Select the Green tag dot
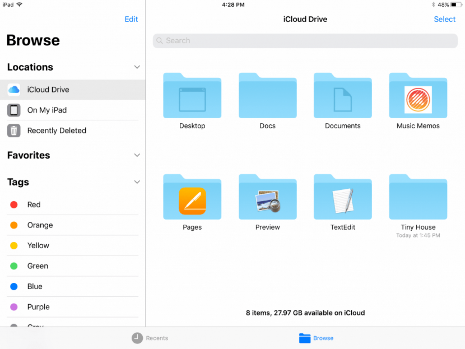 [14, 266]
